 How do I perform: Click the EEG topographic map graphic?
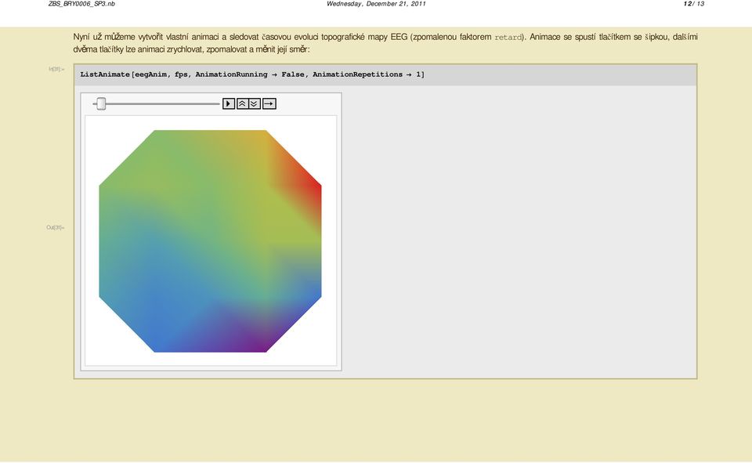[x=210, y=241]
